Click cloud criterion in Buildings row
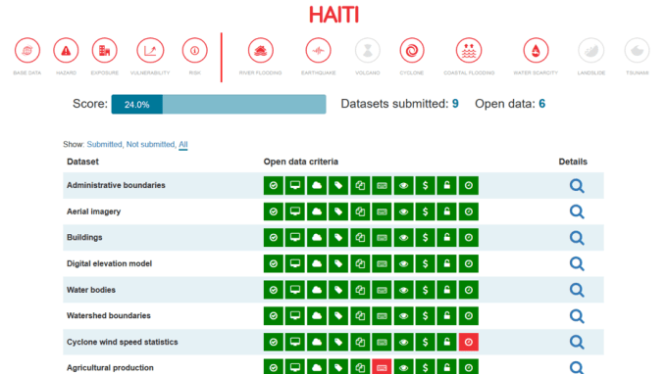The image size is (667, 374). pyautogui.click(x=317, y=238)
